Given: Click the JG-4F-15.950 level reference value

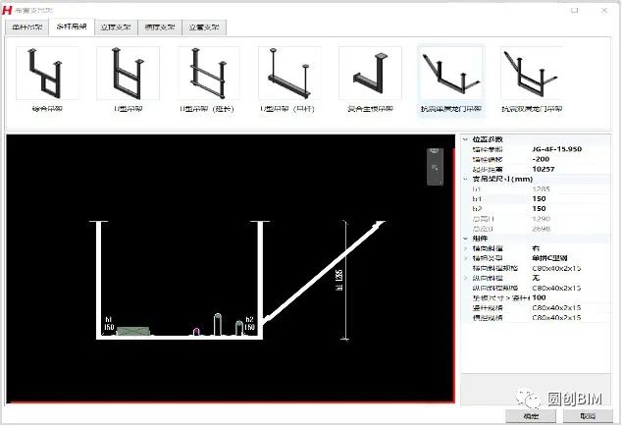Looking at the screenshot, I should [557, 149].
